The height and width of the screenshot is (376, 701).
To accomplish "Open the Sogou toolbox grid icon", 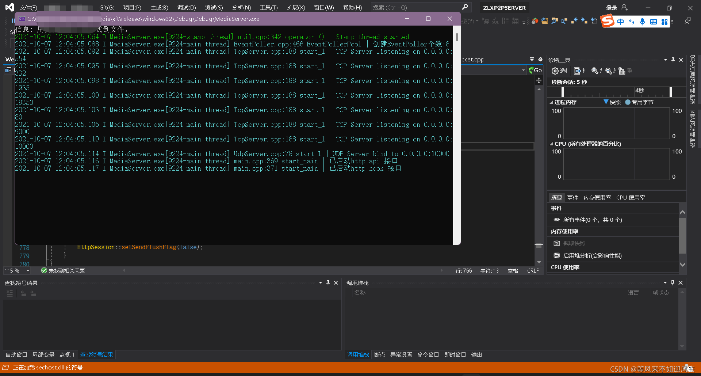I will 664,22.
